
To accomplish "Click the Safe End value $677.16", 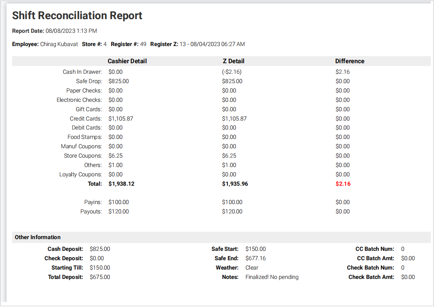I will coord(256,258).
